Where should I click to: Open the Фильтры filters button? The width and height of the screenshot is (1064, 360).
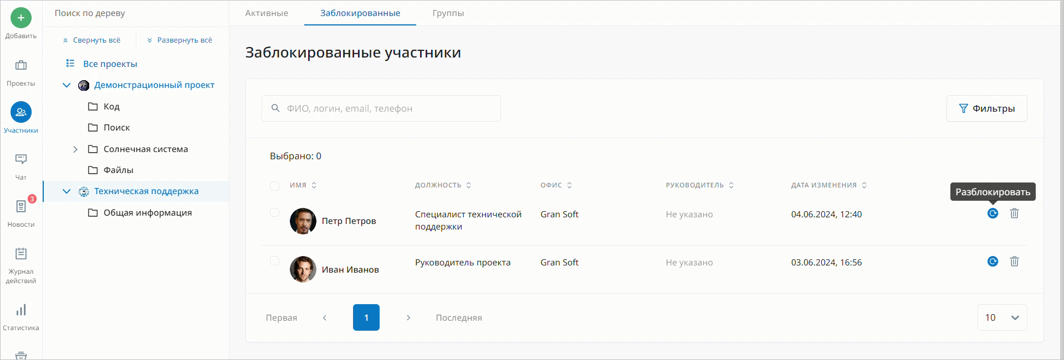tap(986, 108)
